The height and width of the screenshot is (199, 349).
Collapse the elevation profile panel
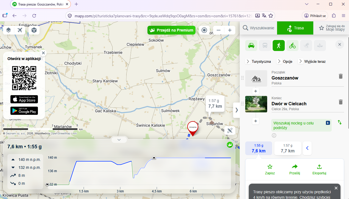click(x=119, y=140)
